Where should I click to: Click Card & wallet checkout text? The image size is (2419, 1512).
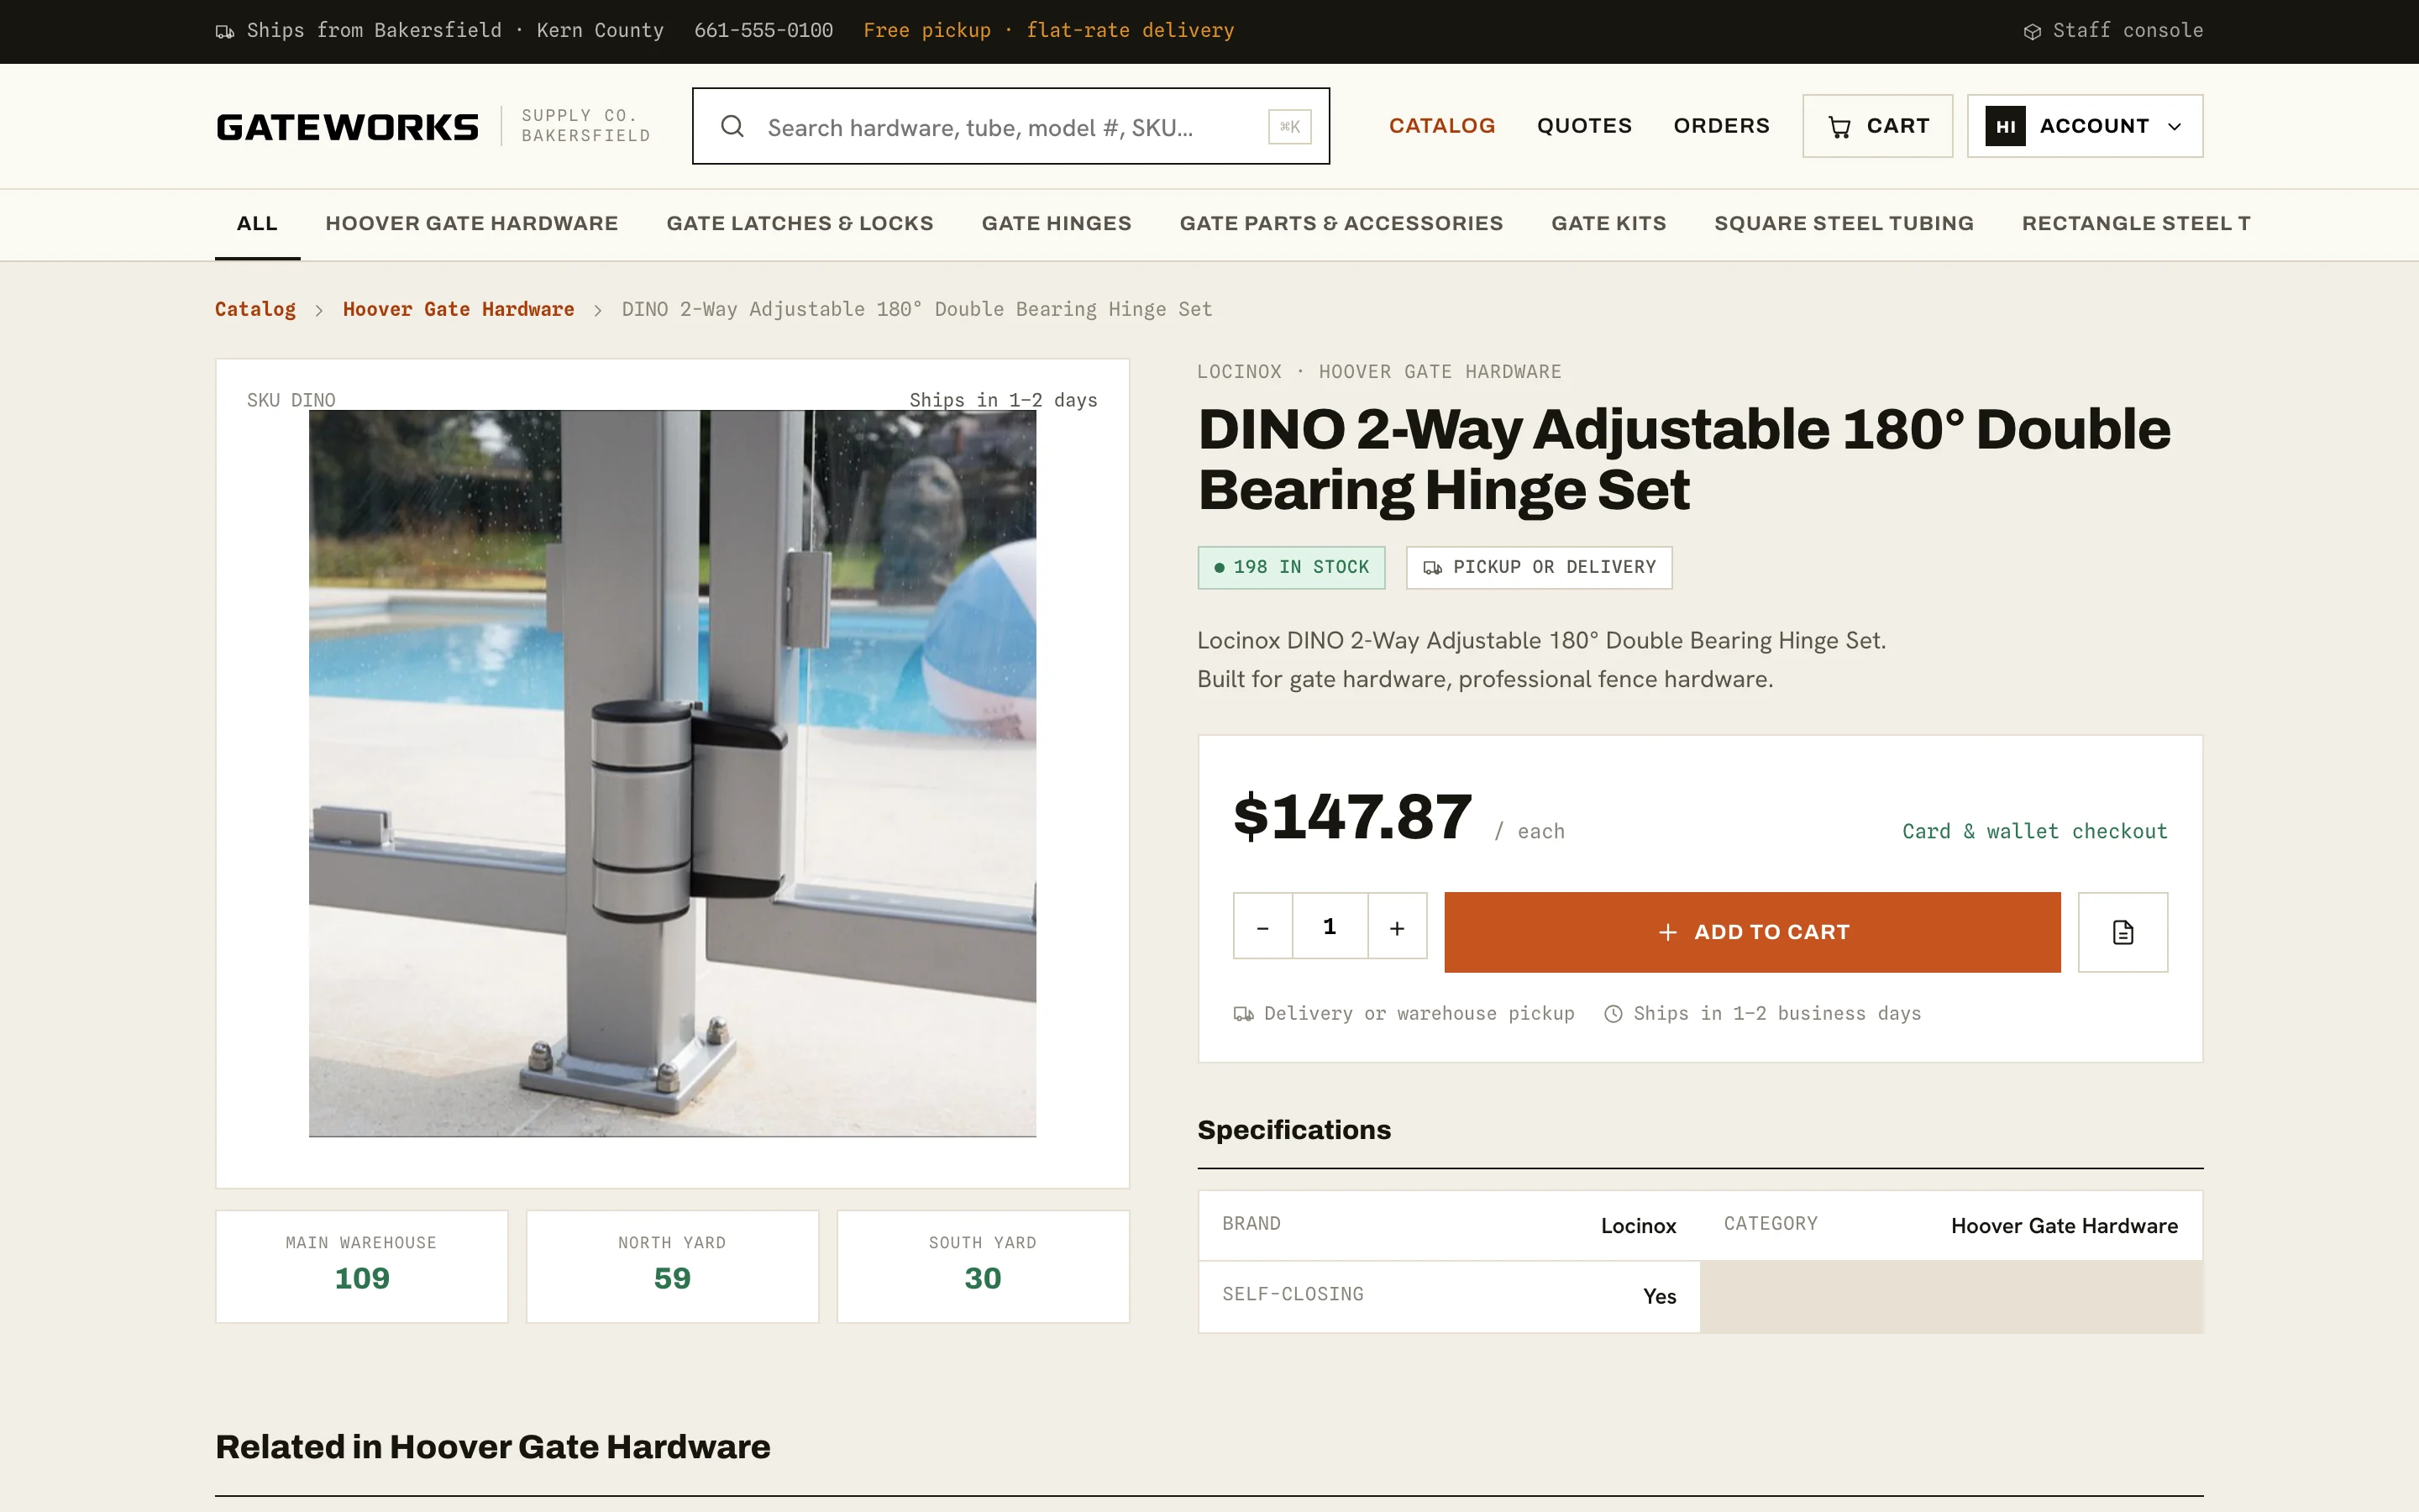pos(2034,831)
